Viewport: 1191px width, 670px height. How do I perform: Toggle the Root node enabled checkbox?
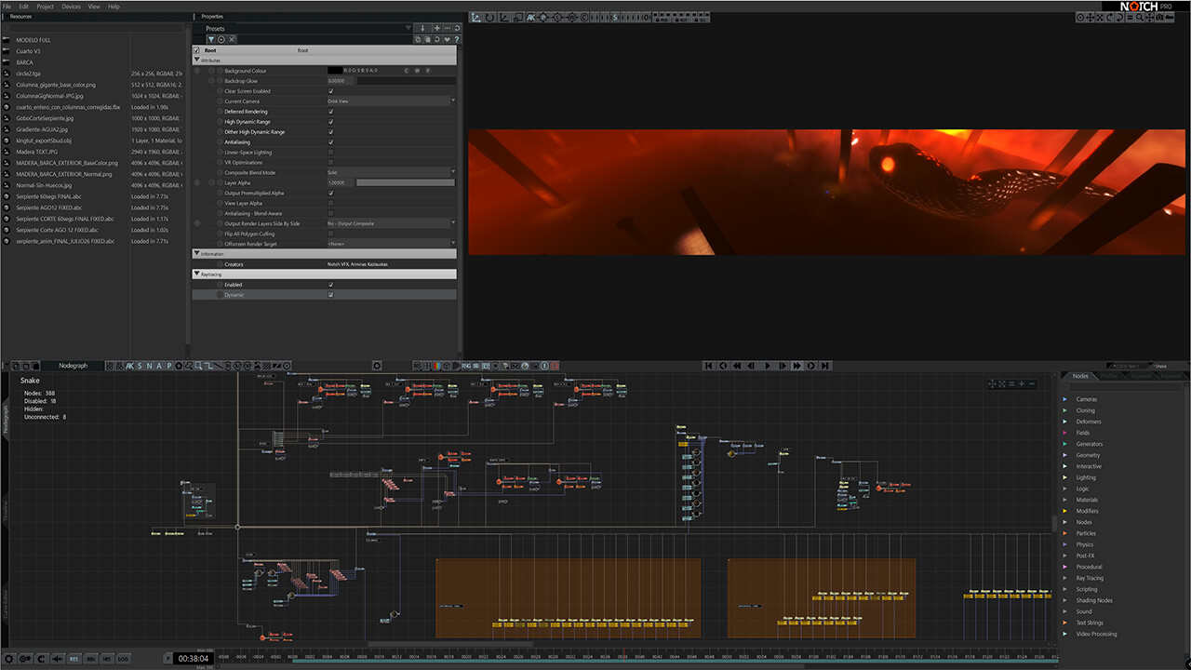coord(196,50)
